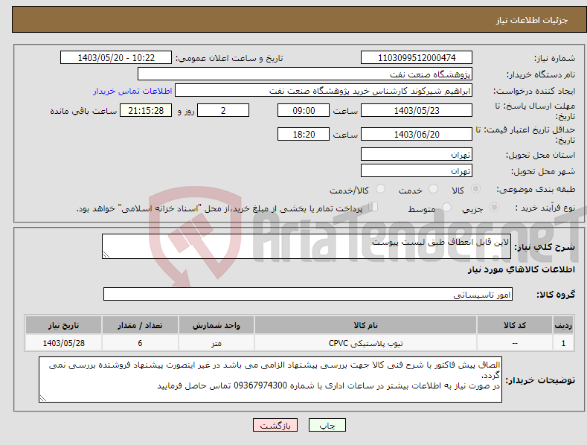The height and width of the screenshot is (445, 587).
Task: Select the کالا radio button
Action: click(x=475, y=189)
